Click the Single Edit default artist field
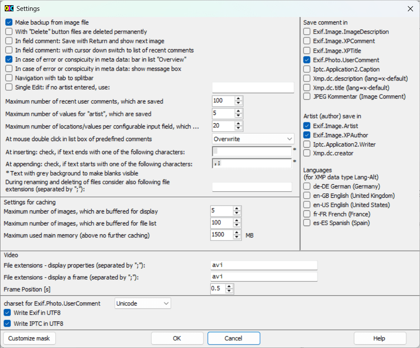 click(x=253, y=88)
